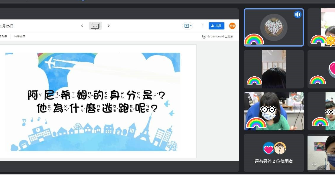Click the Jam title 5月25日
The width and height of the screenshot is (335, 175).
tap(7, 26)
